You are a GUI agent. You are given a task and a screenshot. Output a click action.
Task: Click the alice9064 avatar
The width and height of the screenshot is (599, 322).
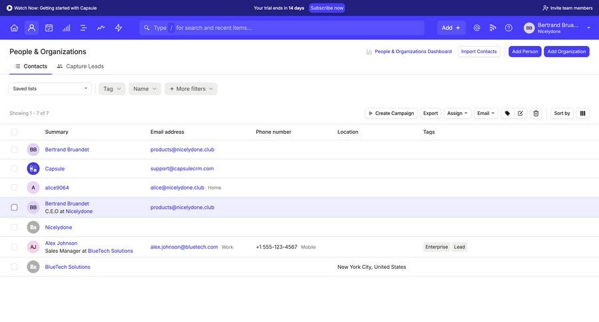pos(33,188)
